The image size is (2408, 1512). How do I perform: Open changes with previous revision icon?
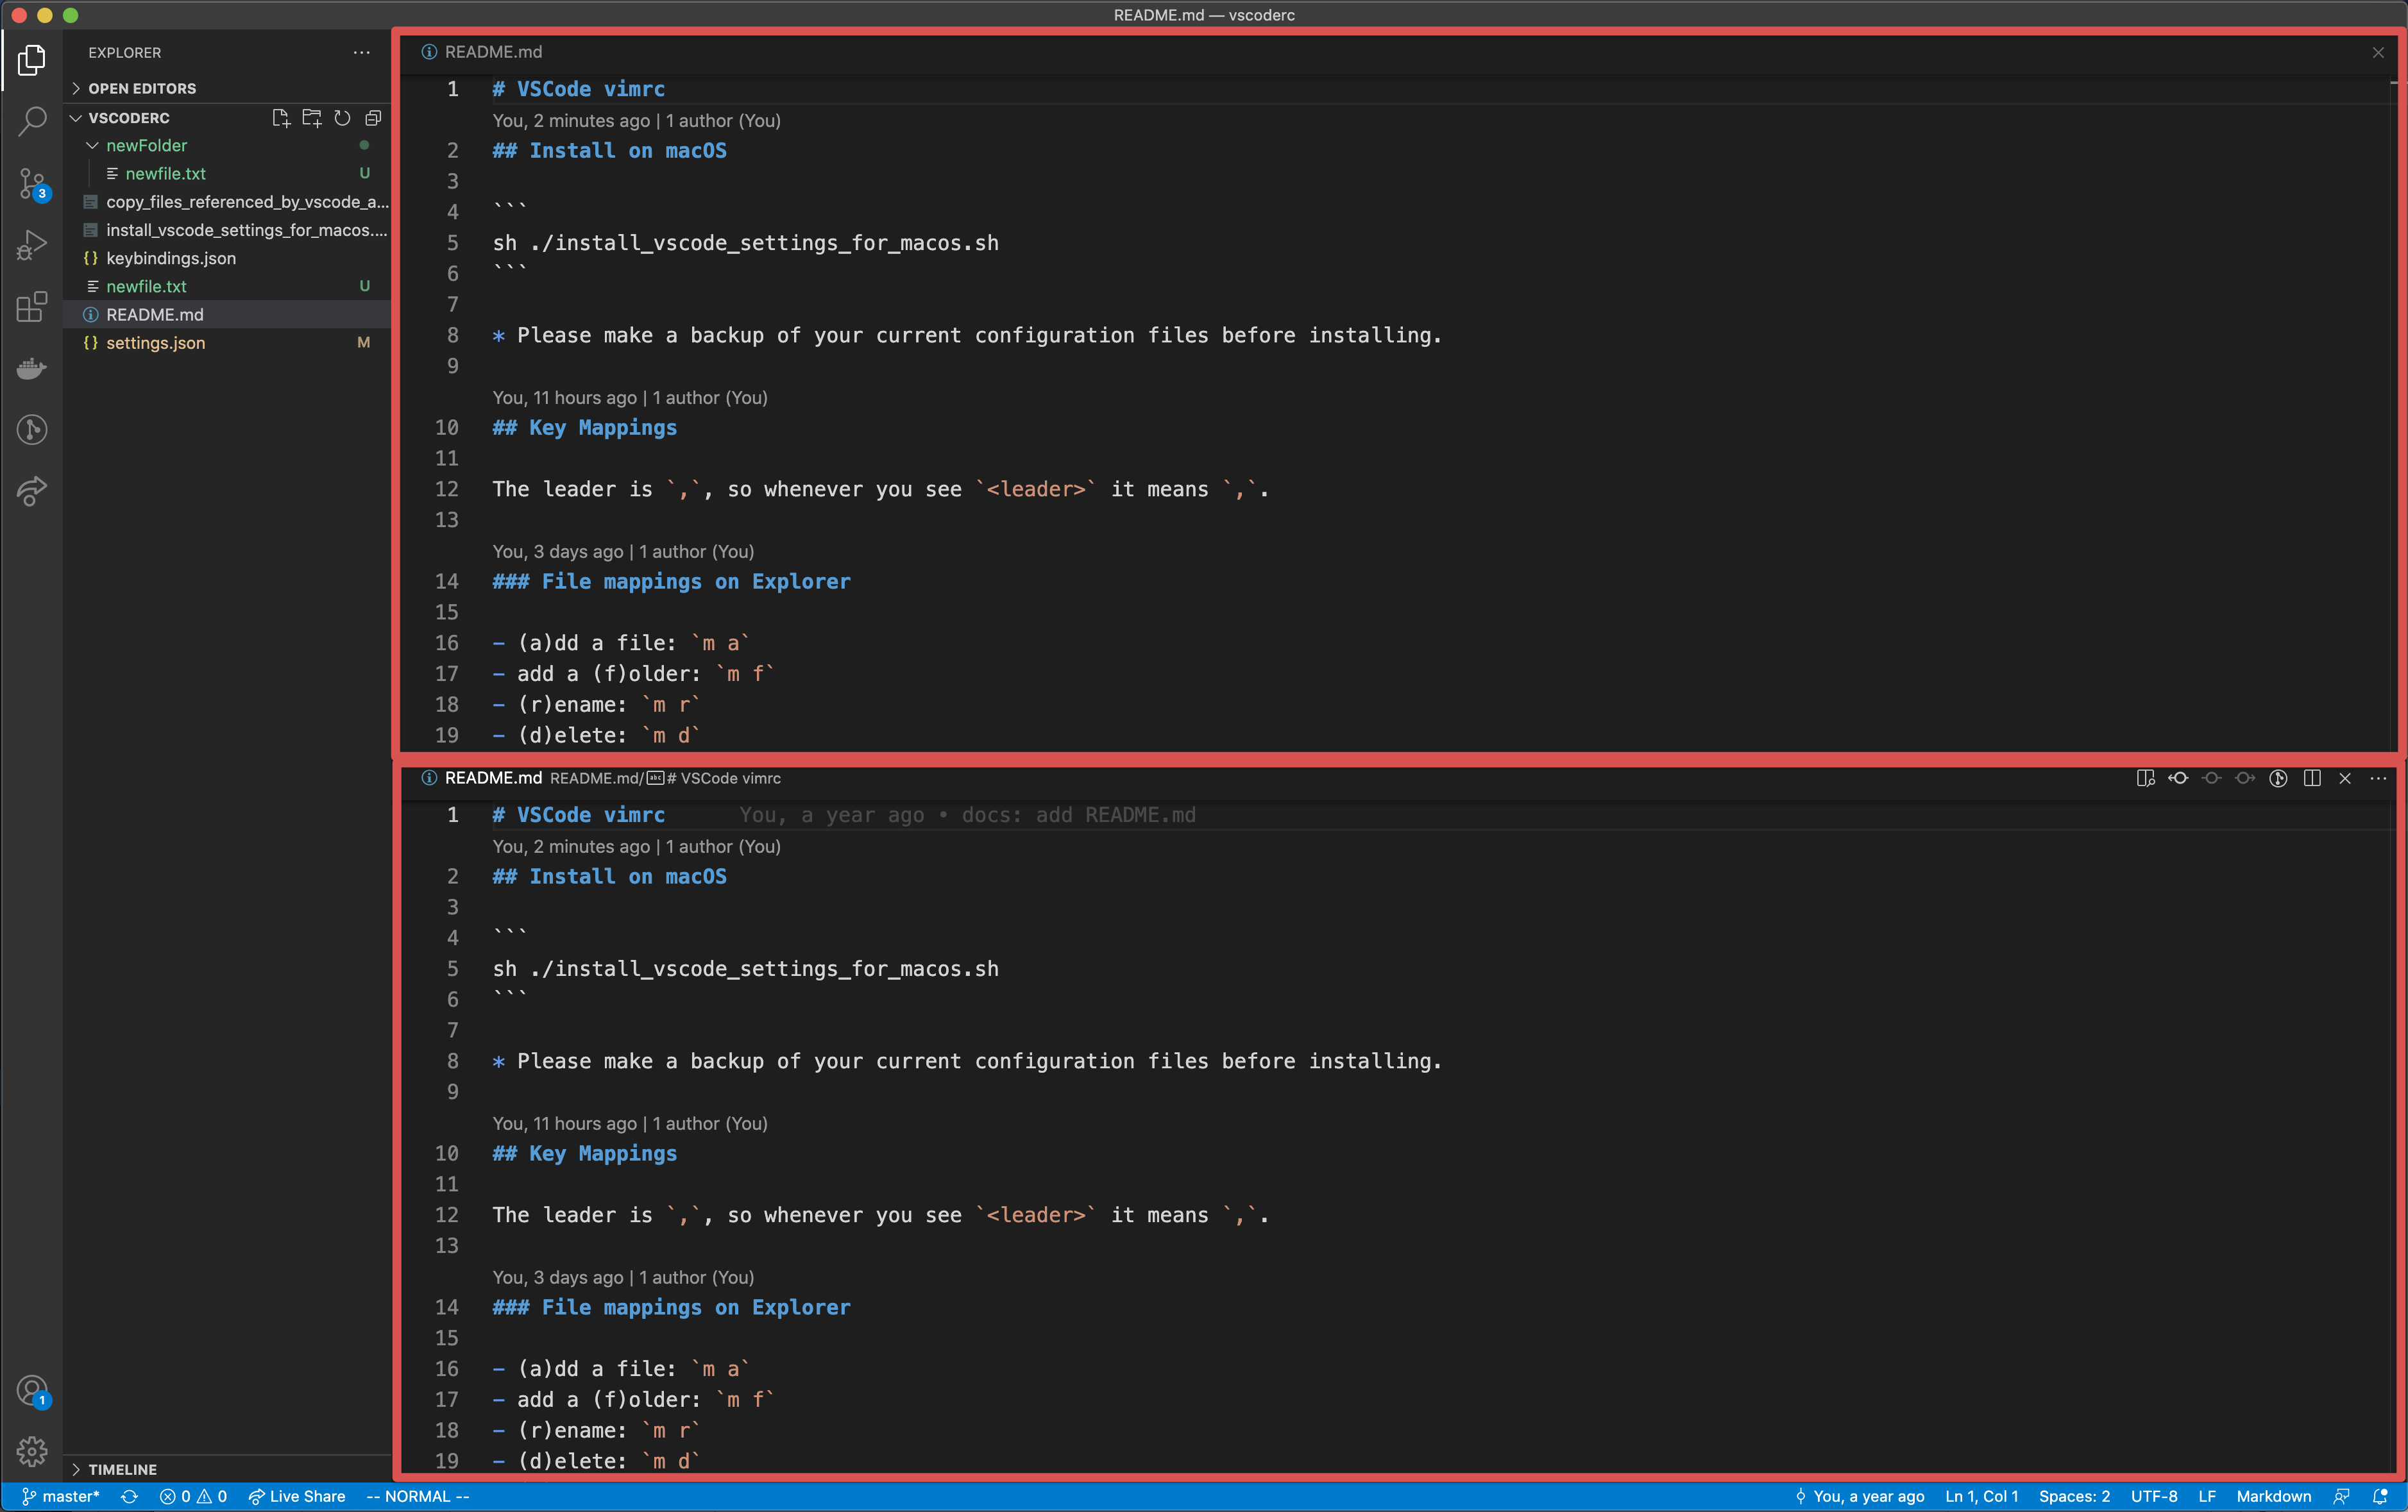click(x=2178, y=778)
